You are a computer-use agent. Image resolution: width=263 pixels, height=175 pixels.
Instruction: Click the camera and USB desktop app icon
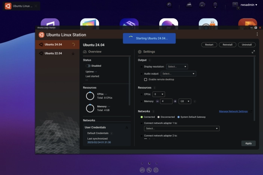point(208,22)
